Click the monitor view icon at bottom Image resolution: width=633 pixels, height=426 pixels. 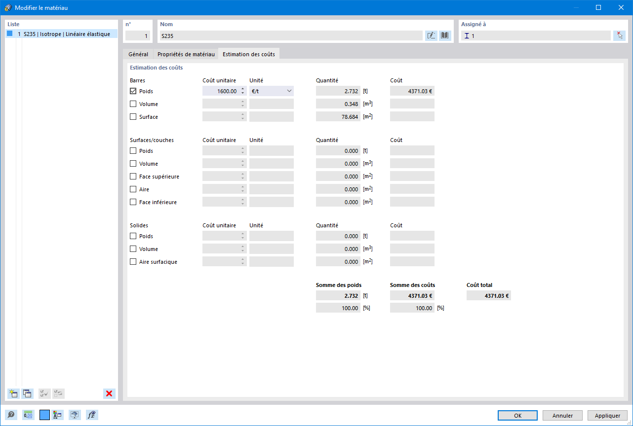75,415
